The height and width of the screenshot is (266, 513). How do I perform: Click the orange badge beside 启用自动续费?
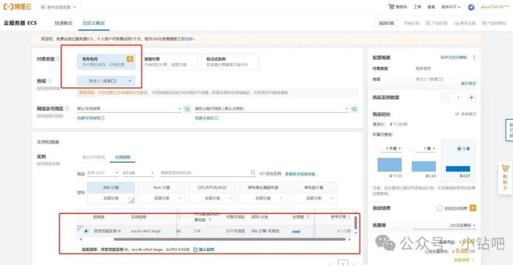(x=473, y=208)
